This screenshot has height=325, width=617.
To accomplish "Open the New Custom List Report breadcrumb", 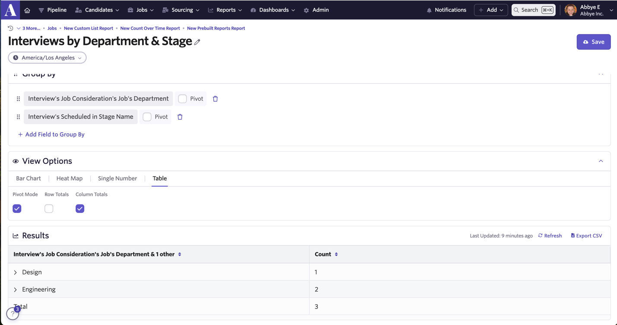I will (x=89, y=28).
